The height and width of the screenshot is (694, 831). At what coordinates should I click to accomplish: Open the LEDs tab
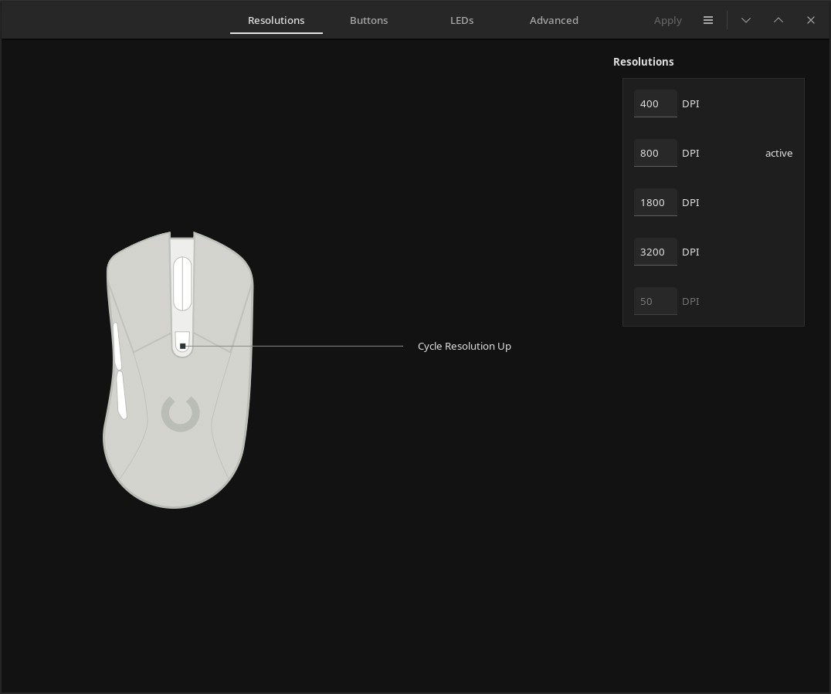pyautogui.click(x=462, y=20)
